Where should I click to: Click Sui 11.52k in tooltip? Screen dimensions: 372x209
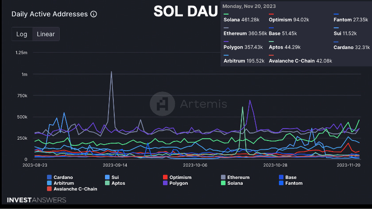(345, 34)
